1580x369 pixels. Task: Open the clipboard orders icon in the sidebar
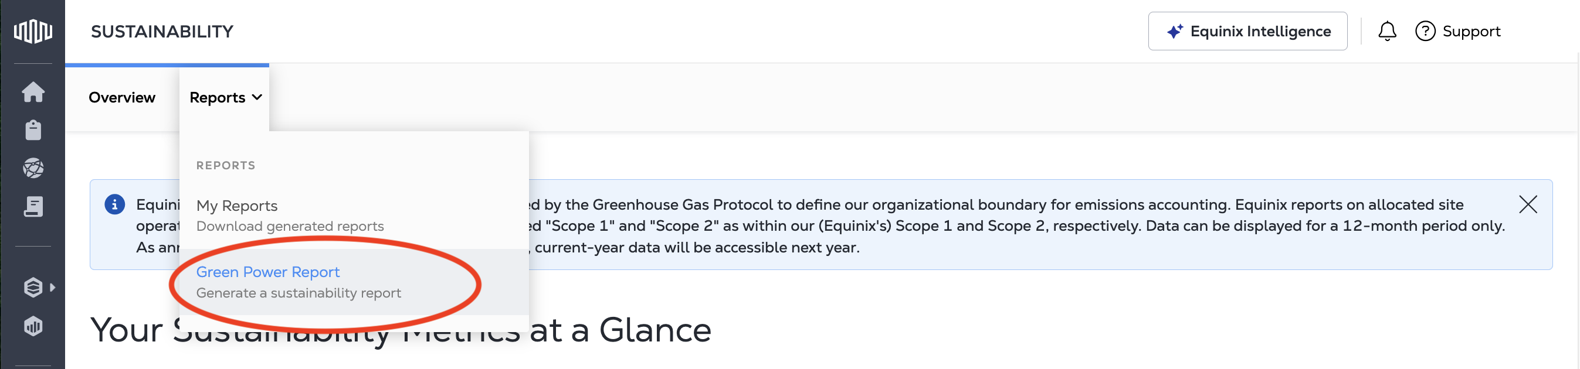pos(33,130)
